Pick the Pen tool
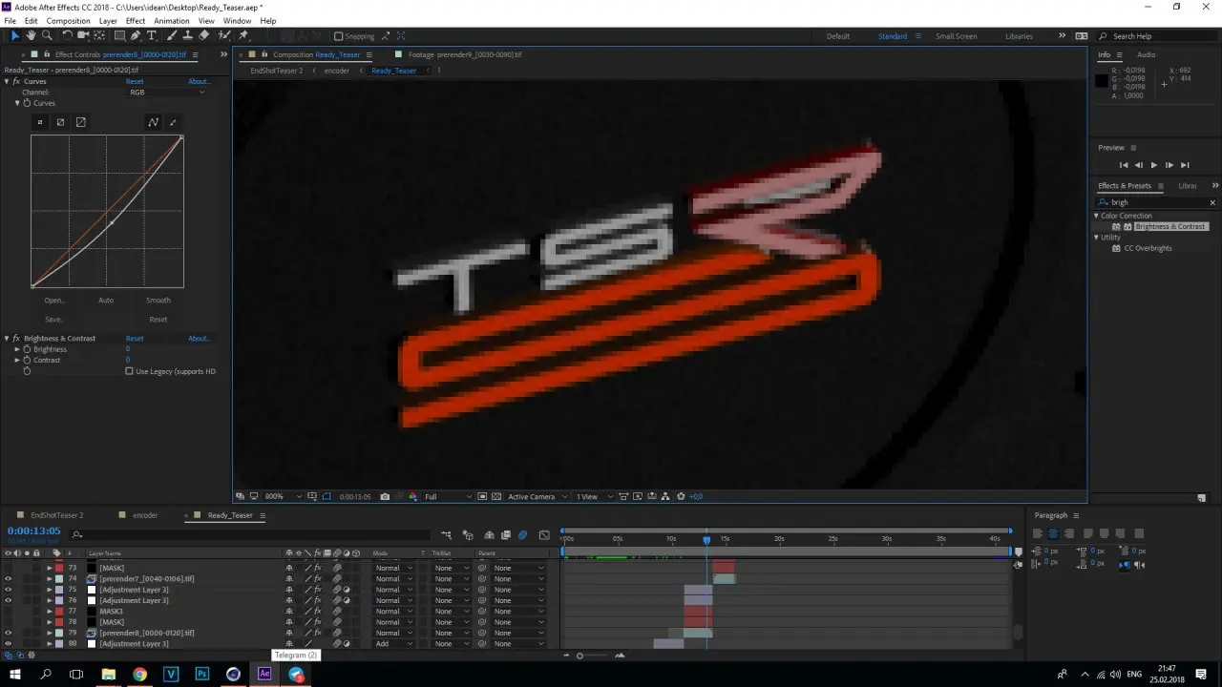 click(x=136, y=36)
